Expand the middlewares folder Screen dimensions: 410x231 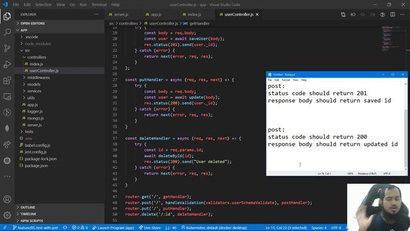point(60,78)
